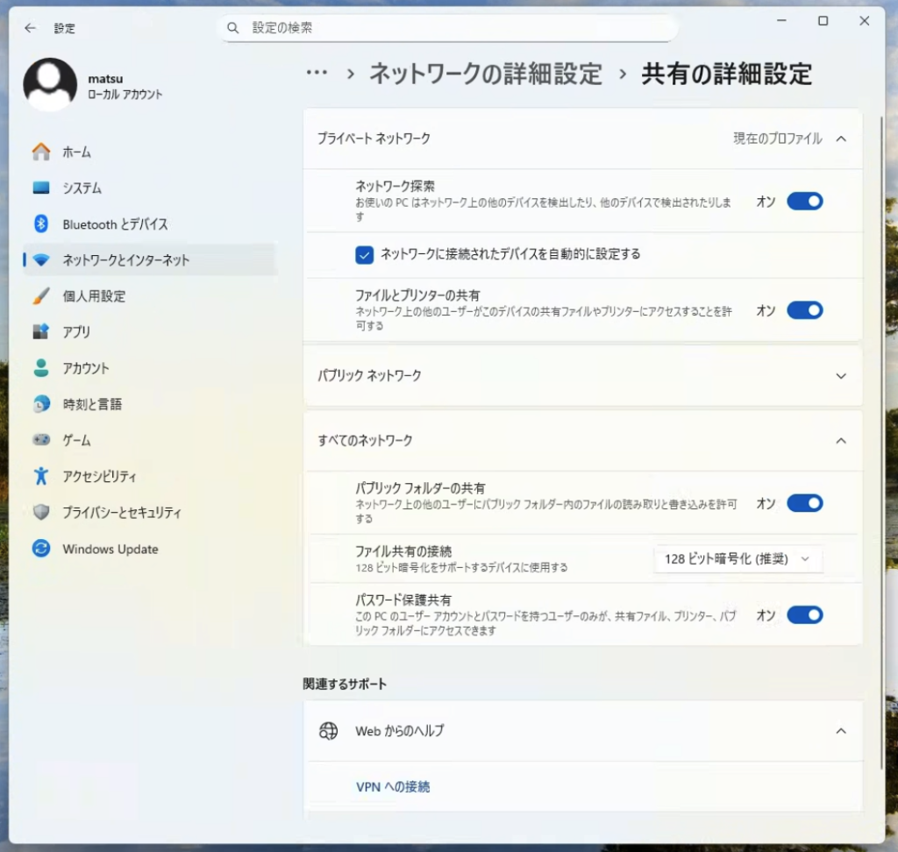Click the アクセシビリティ person icon

41,476
